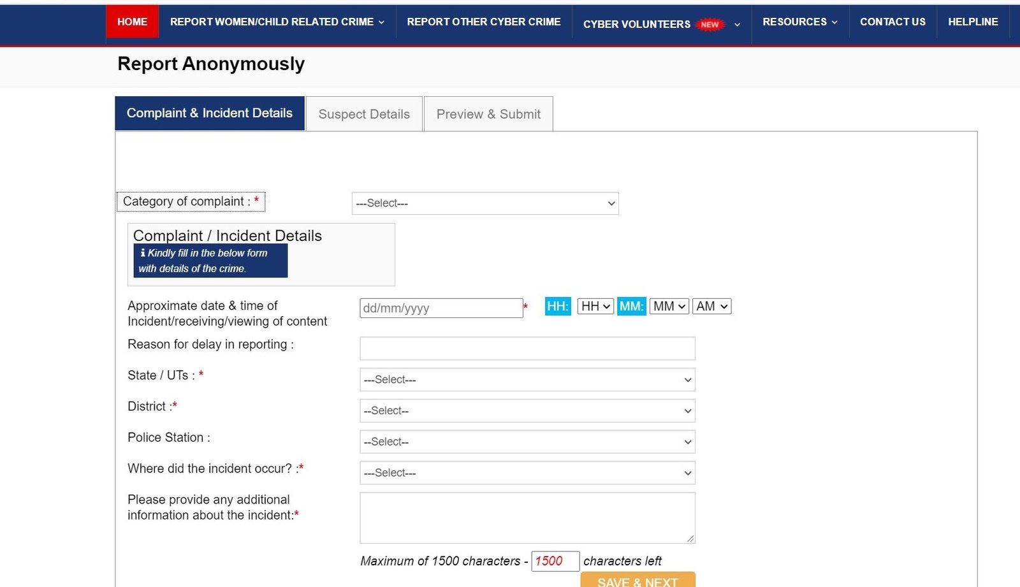Expand Report Women/Child Related Crime menu
1020x587 pixels.
[277, 22]
